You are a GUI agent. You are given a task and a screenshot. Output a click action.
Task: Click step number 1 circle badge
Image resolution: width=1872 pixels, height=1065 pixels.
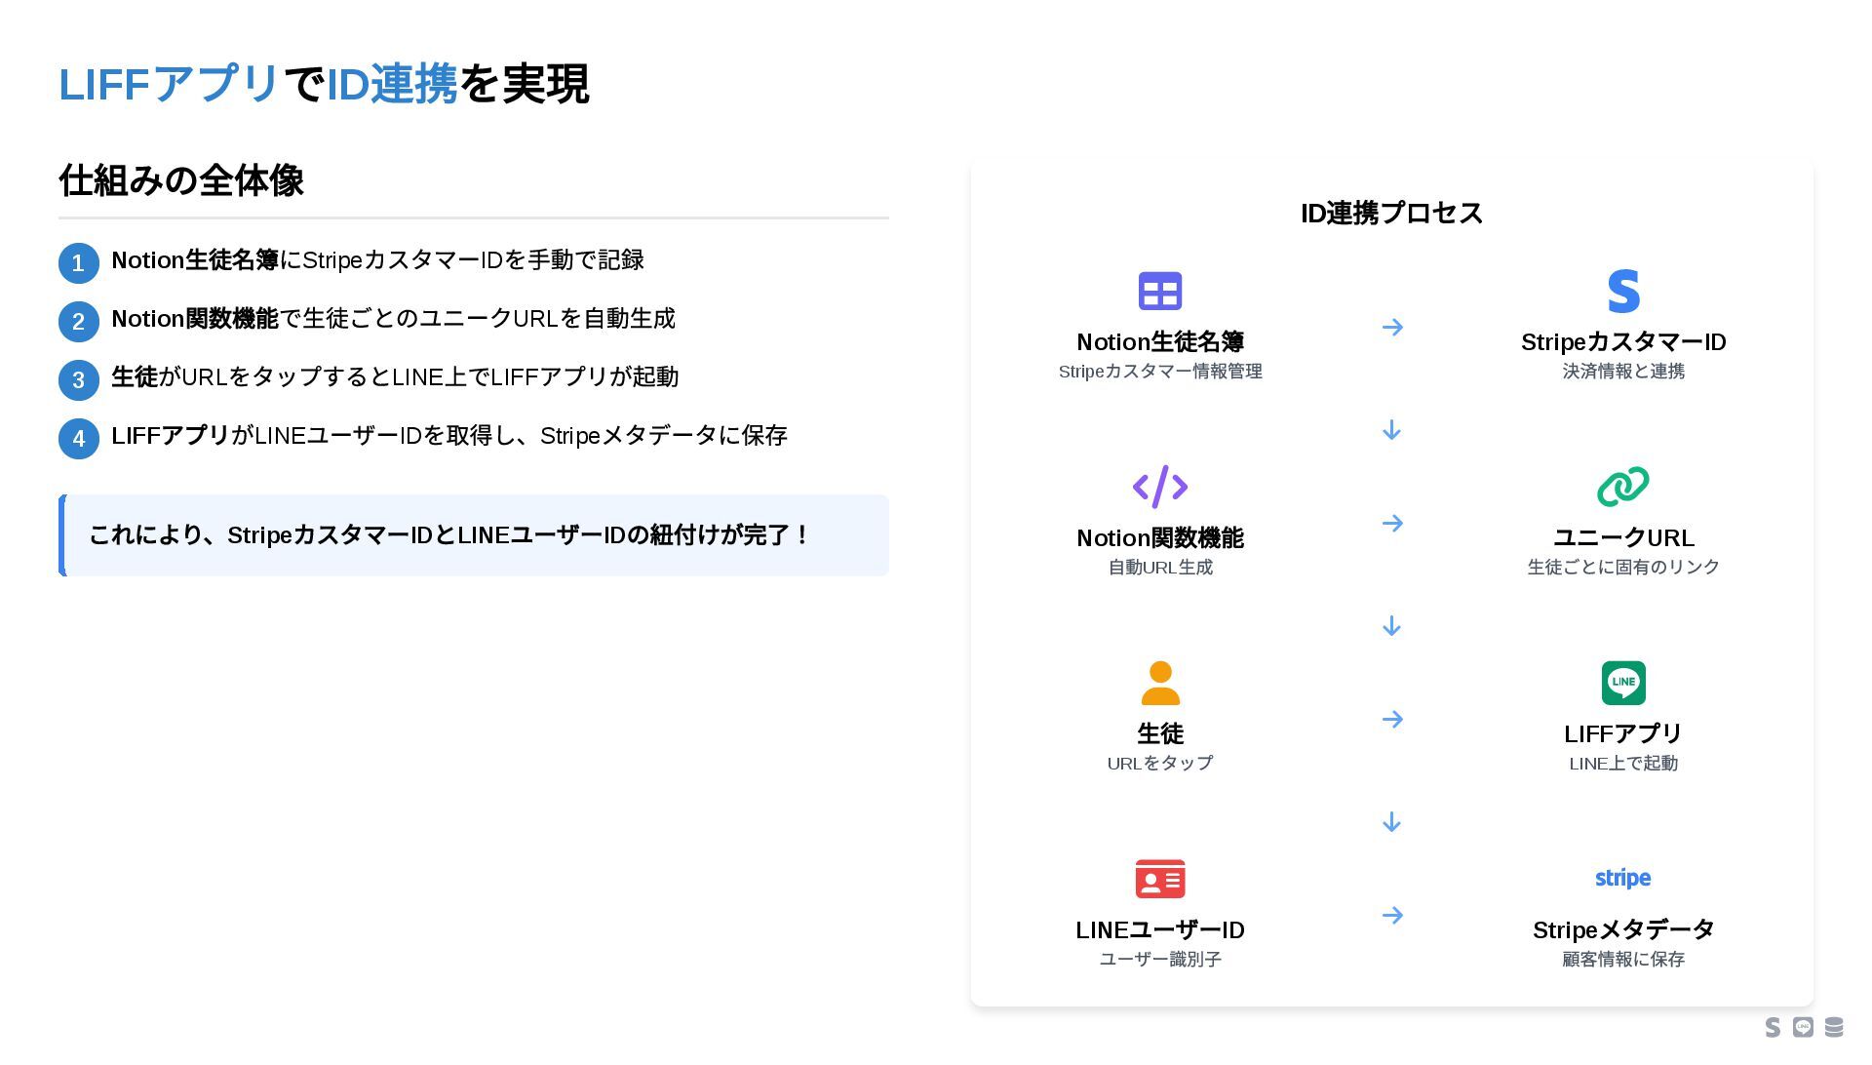tap(79, 263)
